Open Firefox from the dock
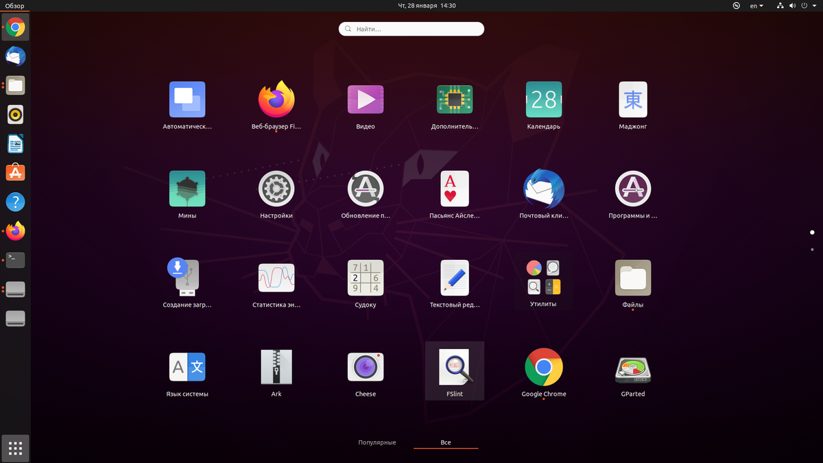 (x=15, y=231)
